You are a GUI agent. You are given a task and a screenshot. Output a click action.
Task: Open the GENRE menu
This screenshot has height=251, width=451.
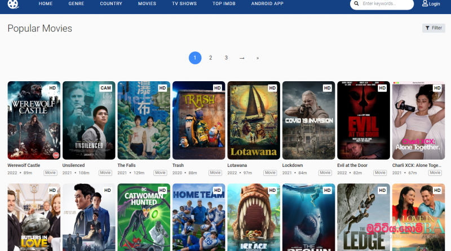(x=76, y=4)
